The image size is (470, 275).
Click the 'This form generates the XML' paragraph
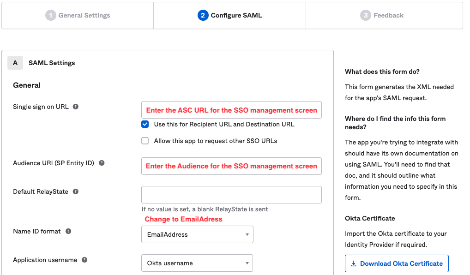tap(399, 93)
